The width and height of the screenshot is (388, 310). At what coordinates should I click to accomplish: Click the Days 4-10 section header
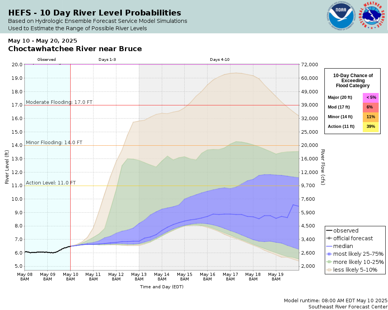220,60
